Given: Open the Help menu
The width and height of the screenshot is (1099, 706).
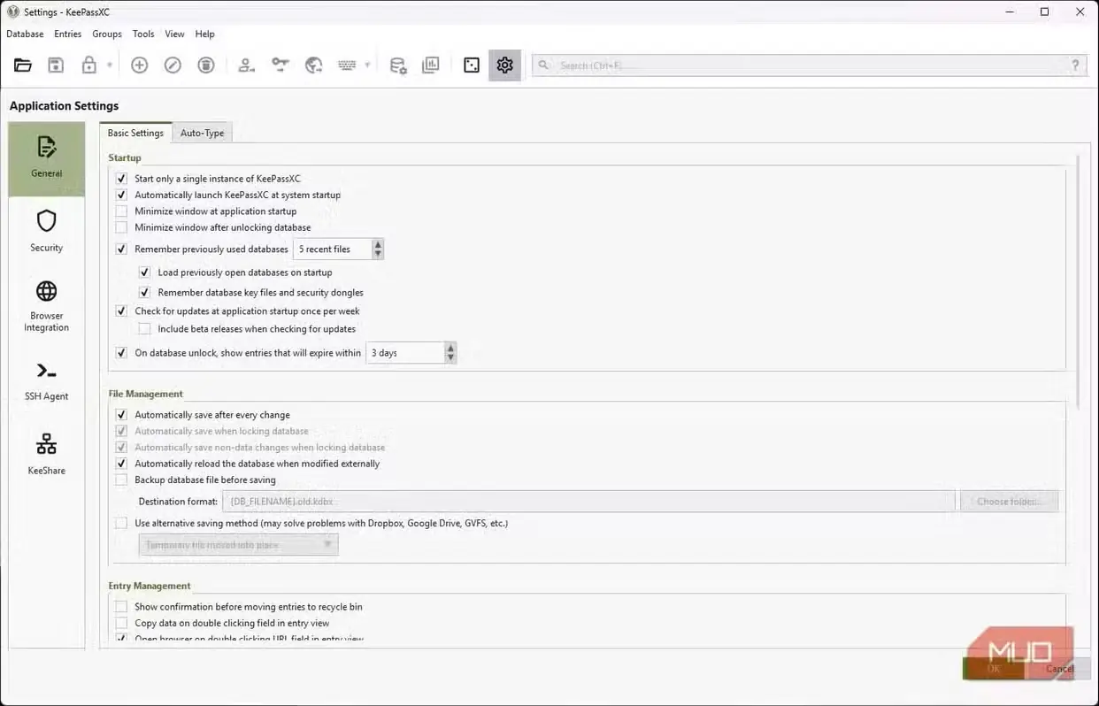Looking at the screenshot, I should (204, 34).
